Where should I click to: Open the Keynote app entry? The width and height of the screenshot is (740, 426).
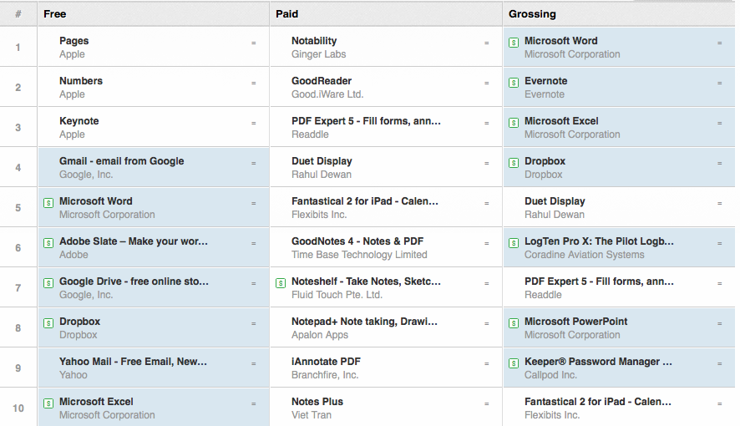(79, 121)
